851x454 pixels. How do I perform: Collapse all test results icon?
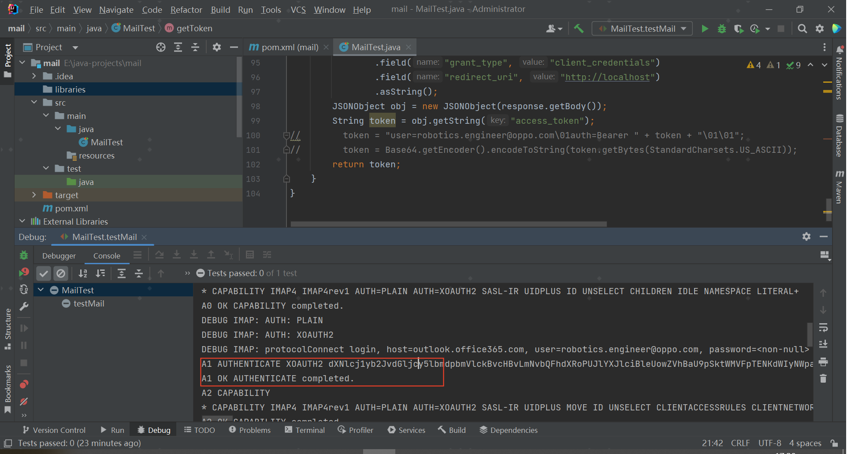point(139,273)
